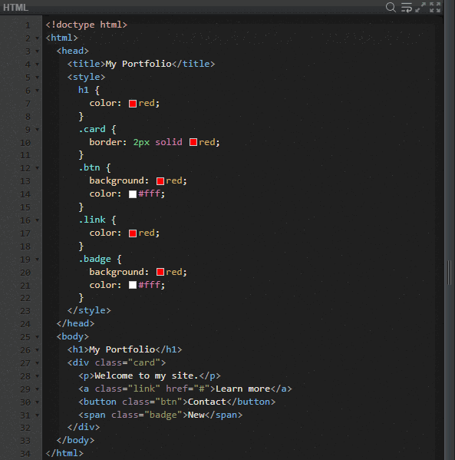Click the "Contact" button text in code
Image resolution: width=455 pixels, height=460 pixels.
[x=207, y=402]
